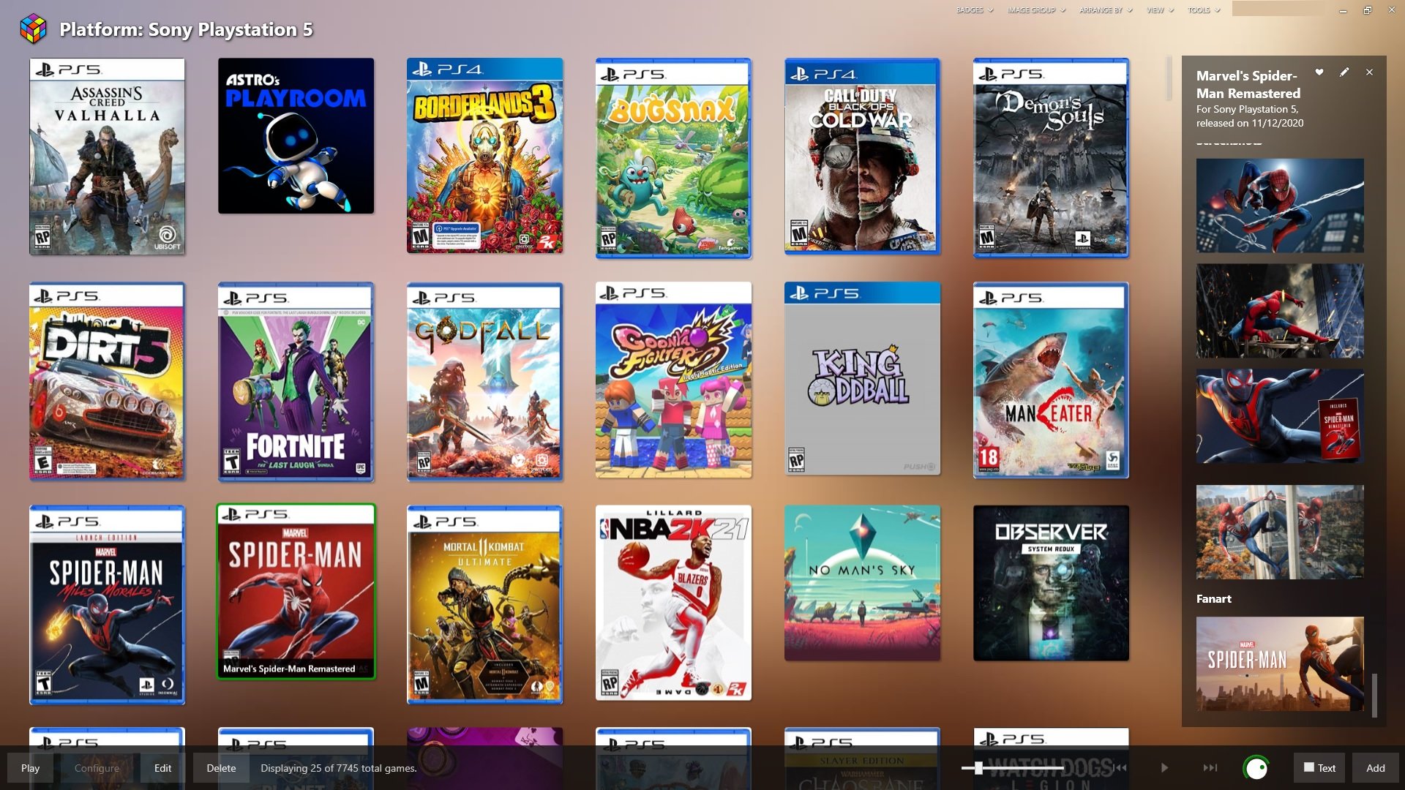Open Spider-Man on building autumn screenshot
1405x790 pixels.
tap(1280, 532)
